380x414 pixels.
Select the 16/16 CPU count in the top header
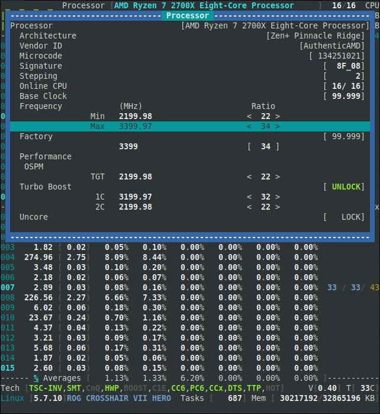[344, 5]
